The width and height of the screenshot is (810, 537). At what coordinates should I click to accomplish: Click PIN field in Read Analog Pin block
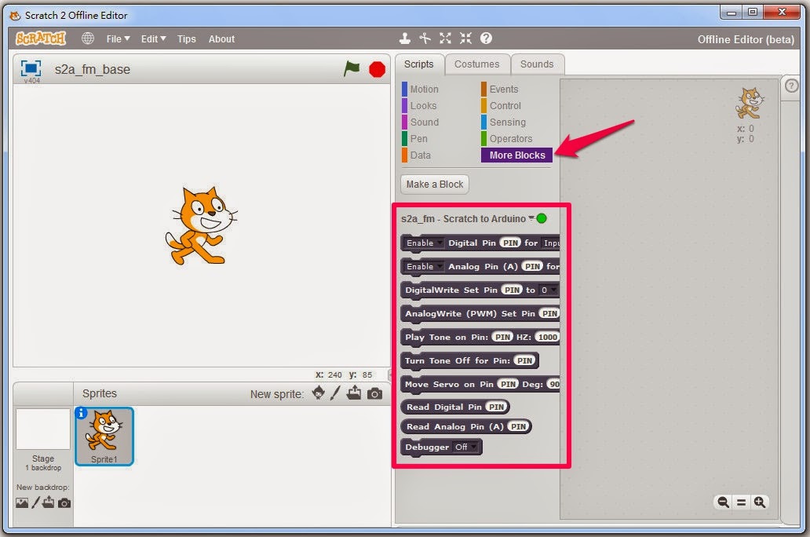[518, 427]
